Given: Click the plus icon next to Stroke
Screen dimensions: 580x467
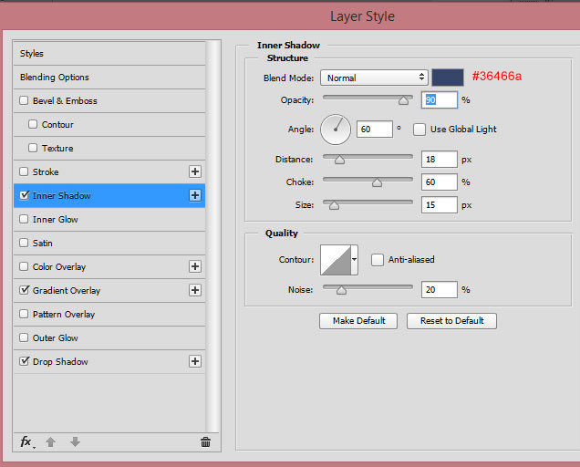Looking at the screenshot, I should pos(194,171).
